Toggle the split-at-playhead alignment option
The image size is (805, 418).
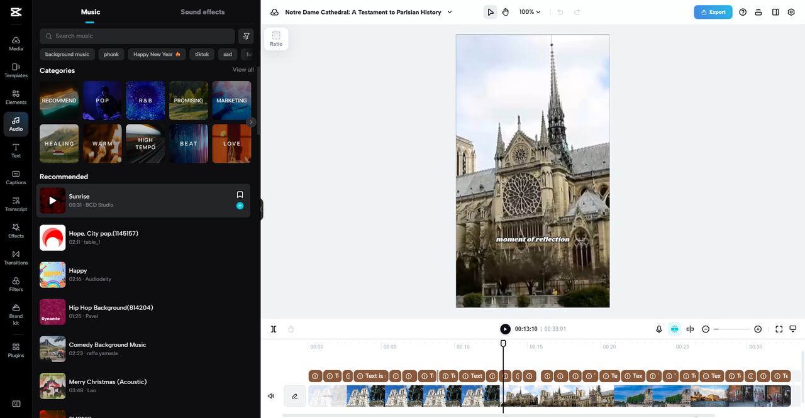click(690, 329)
